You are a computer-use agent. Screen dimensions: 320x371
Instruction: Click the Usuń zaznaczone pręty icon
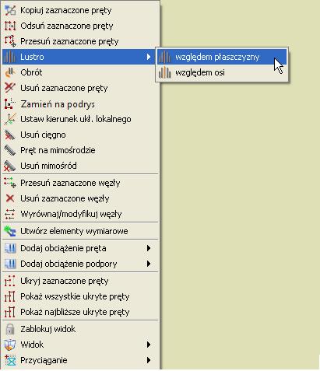[10, 88]
